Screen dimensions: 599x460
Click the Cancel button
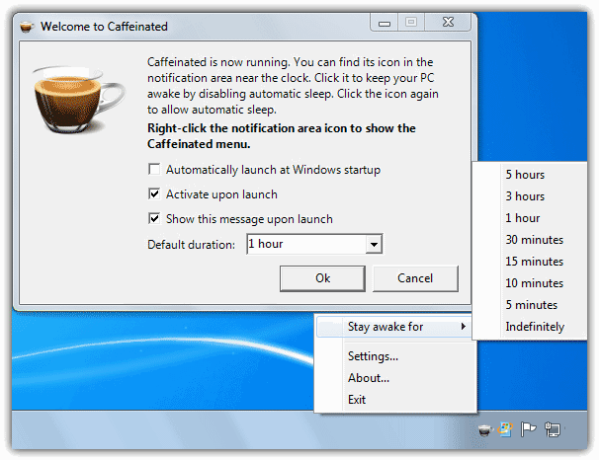click(x=415, y=278)
